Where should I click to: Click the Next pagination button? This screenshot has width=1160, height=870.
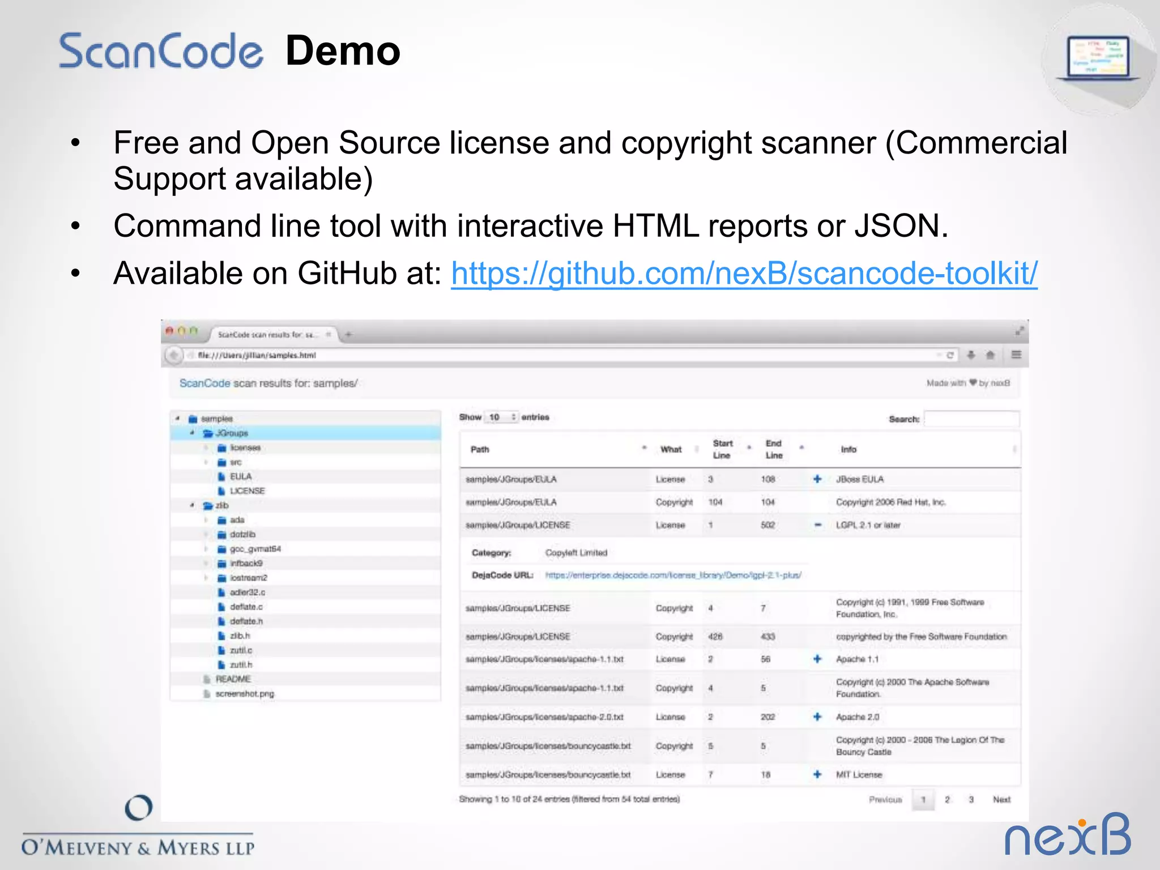(x=1001, y=800)
